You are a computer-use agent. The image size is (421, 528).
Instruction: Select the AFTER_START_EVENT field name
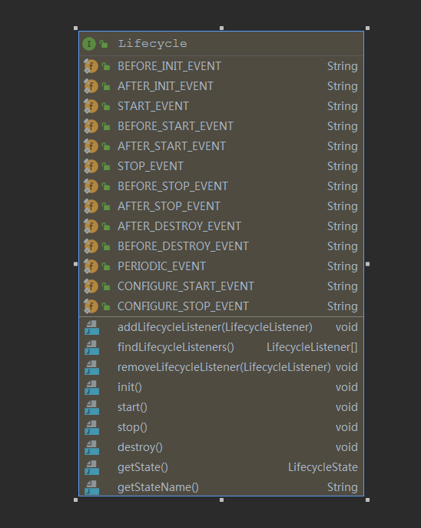(171, 146)
